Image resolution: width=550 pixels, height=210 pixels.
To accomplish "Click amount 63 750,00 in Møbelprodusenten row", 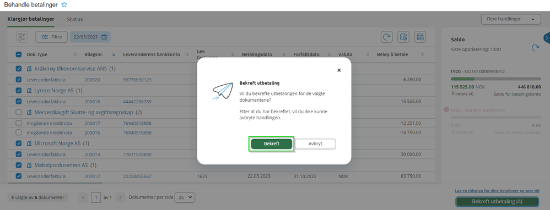I will [x=411, y=176].
